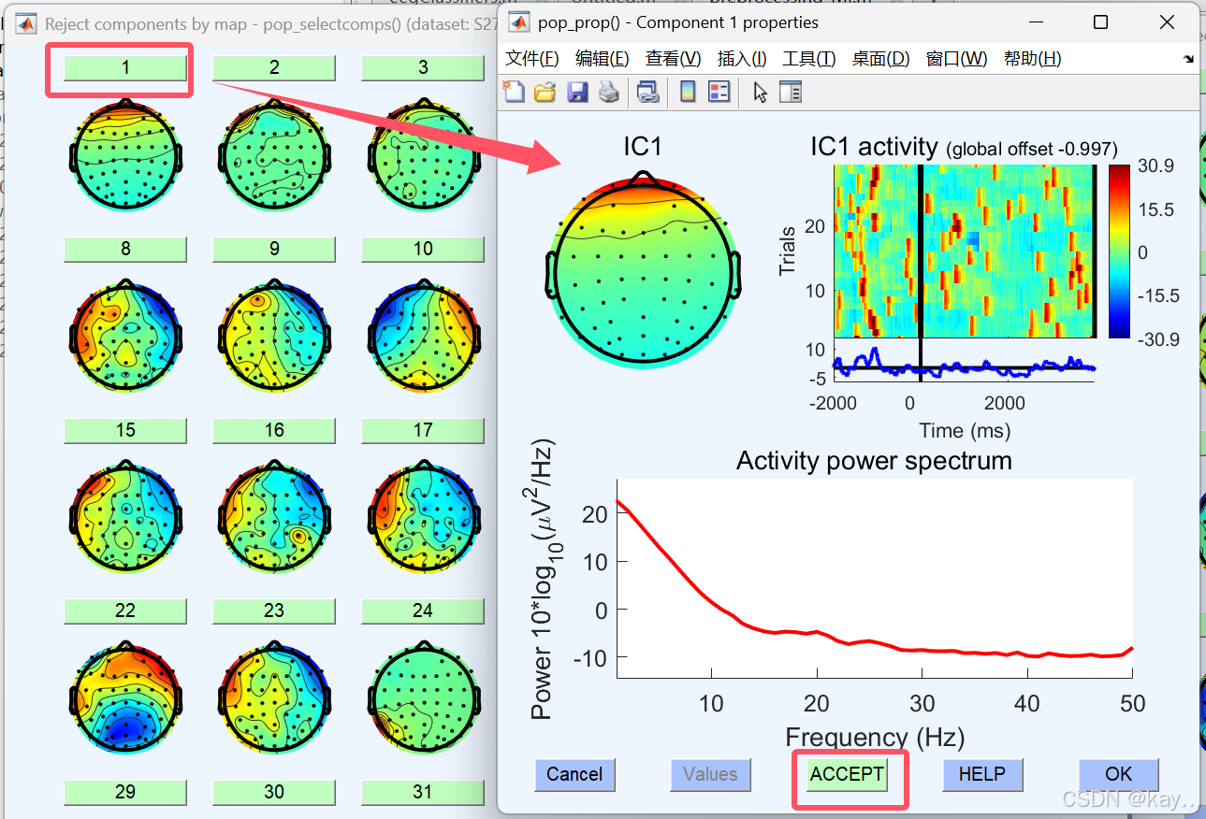Click the Insert Colorbar toolbar icon
This screenshot has width=1206, height=819.
pos(688,92)
